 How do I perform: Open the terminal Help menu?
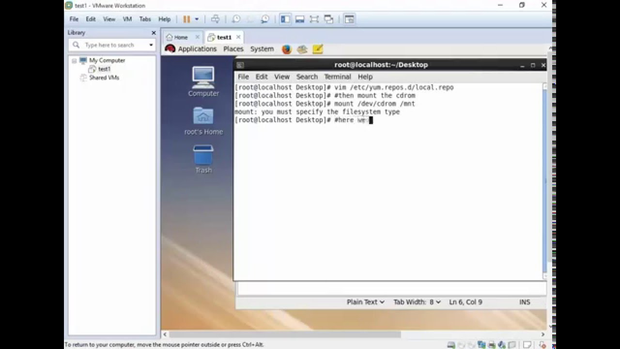point(365,77)
